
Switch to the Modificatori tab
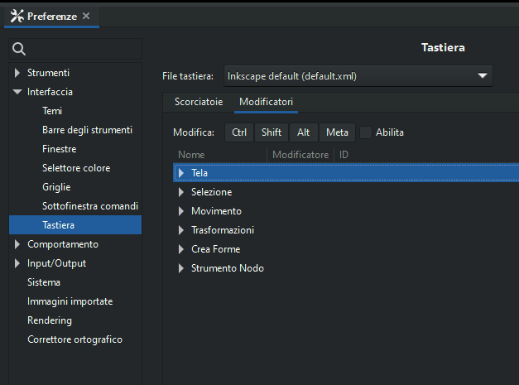pos(266,102)
